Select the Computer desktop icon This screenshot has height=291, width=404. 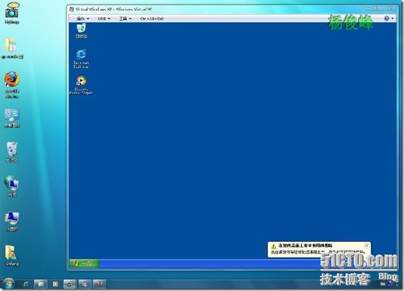click(x=12, y=221)
